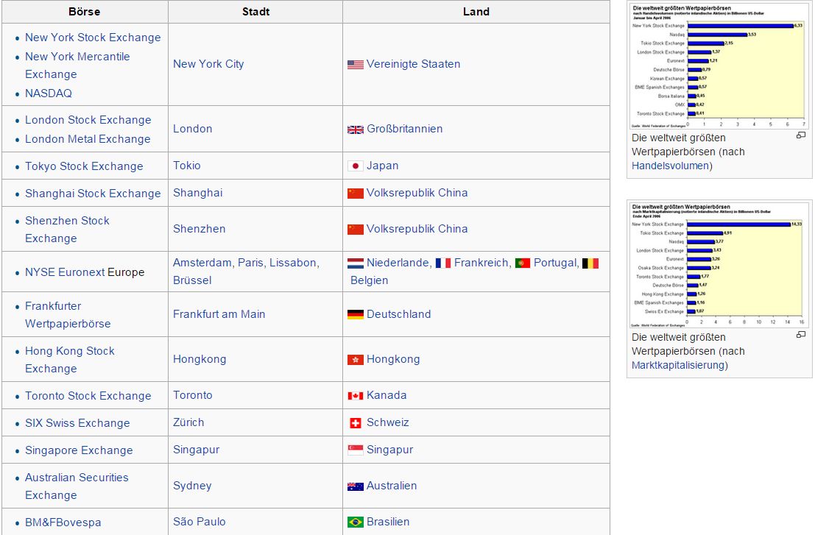Open the Belgien country link
The width and height of the screenshot is (815, 535).
coord(369,280)
